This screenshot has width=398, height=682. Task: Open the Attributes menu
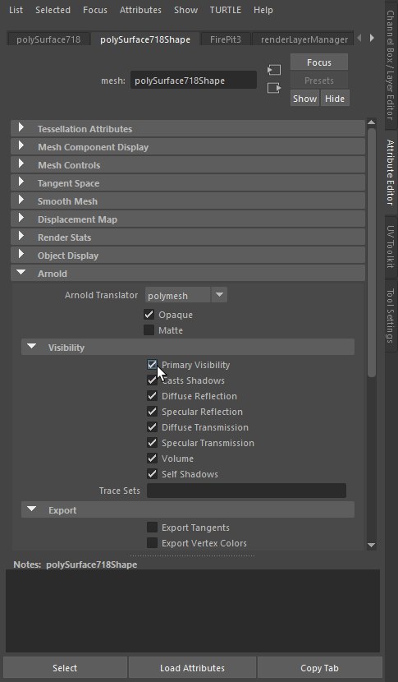click(140, 10)
